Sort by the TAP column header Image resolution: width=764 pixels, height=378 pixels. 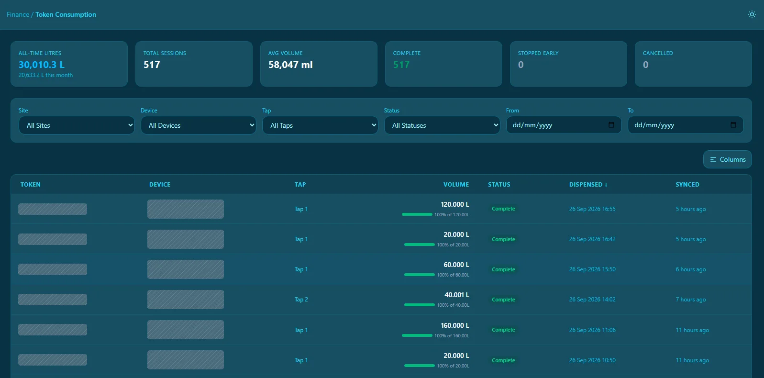[300, 184]
